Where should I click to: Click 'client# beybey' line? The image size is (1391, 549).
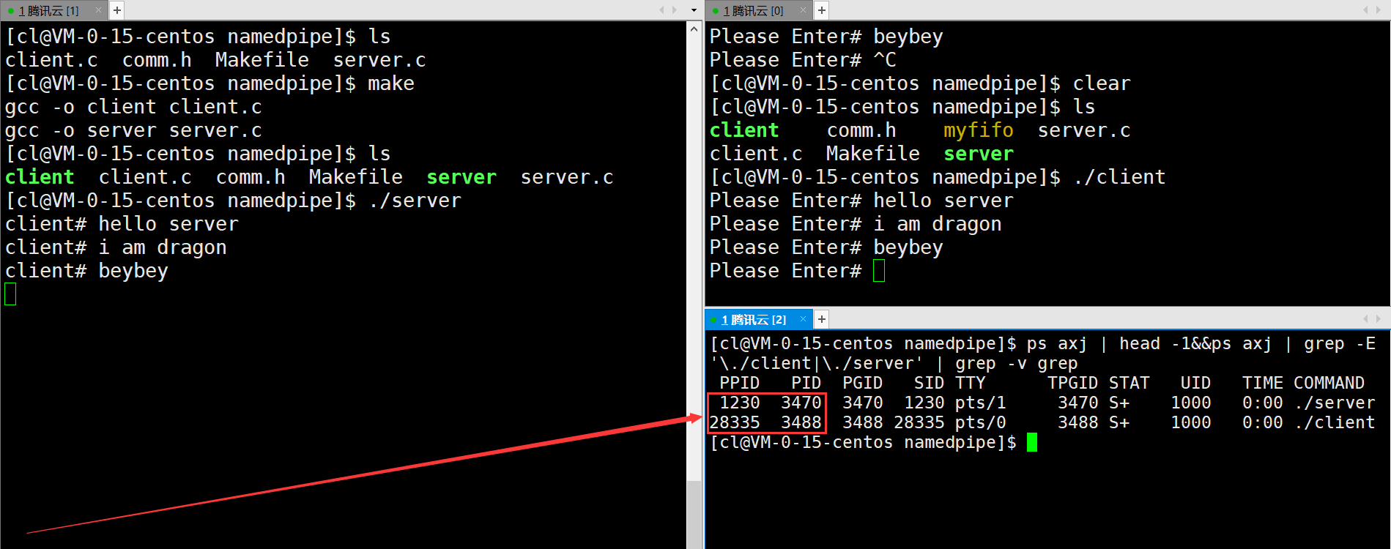coord(86,271)
